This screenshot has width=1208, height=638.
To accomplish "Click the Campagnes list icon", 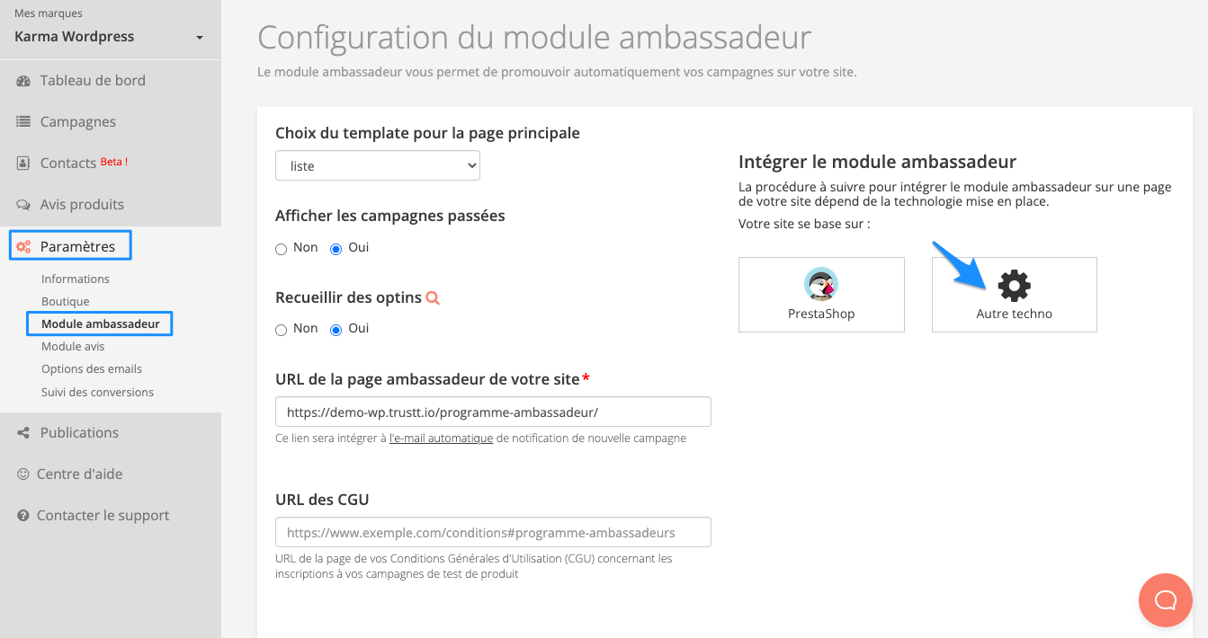I will (24, 122).
